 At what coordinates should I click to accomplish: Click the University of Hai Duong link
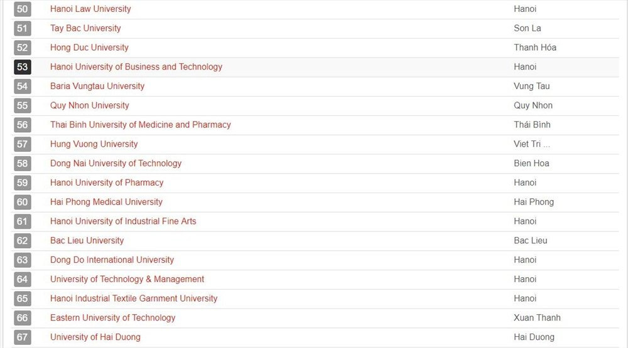point(95,337)
